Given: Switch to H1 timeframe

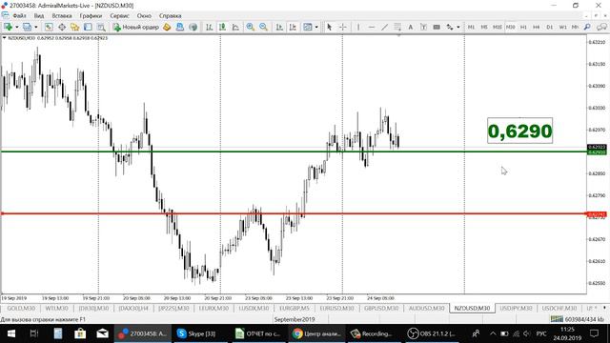Looking at the screenshot, I should pyautogui.click(x=523, y=27).
